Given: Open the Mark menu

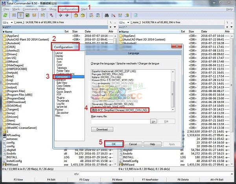Looking at the screenshot, I should 16,9.
